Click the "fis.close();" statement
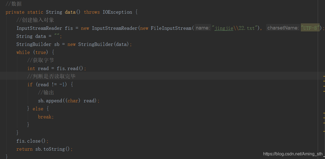325x159 pixels. (33, 141)
